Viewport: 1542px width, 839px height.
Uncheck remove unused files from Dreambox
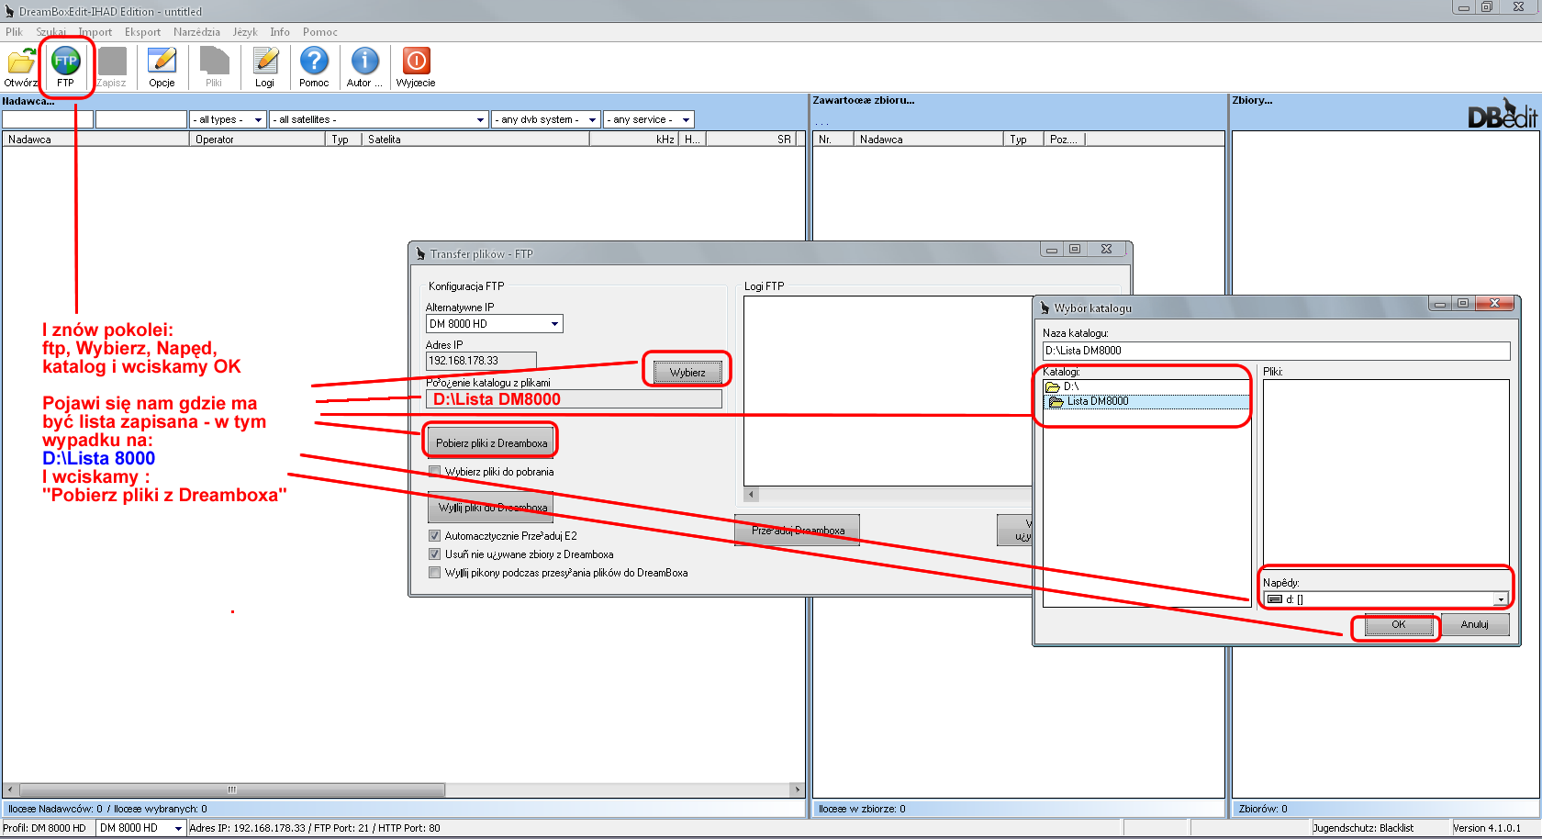coord(435,554)
